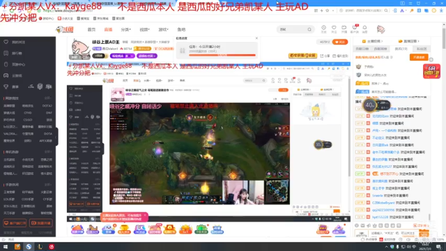The height and width of the screenshot is (251, 446).
Task: Click the daily task progress bar
Action: pos(222,55)
